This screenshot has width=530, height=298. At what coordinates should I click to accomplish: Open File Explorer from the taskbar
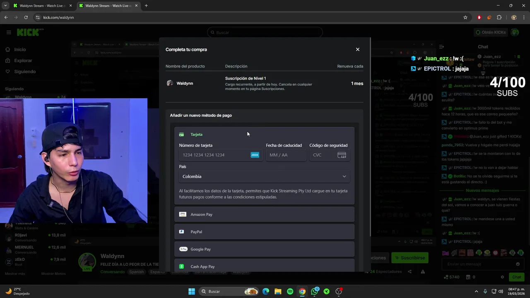pos(278,291)
